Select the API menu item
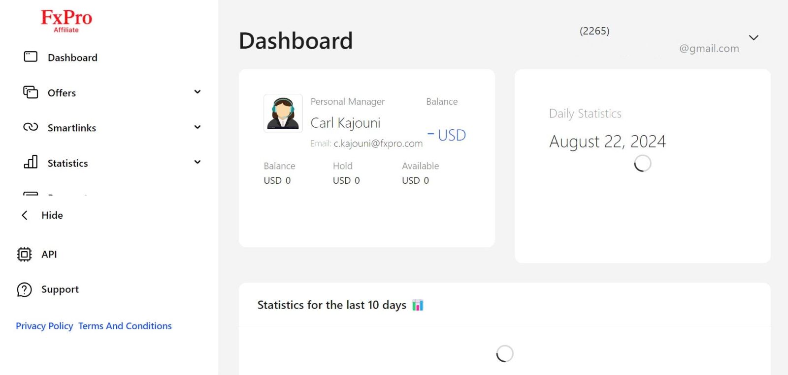Viewport: 788px width, 375px height. pos(49,254)
